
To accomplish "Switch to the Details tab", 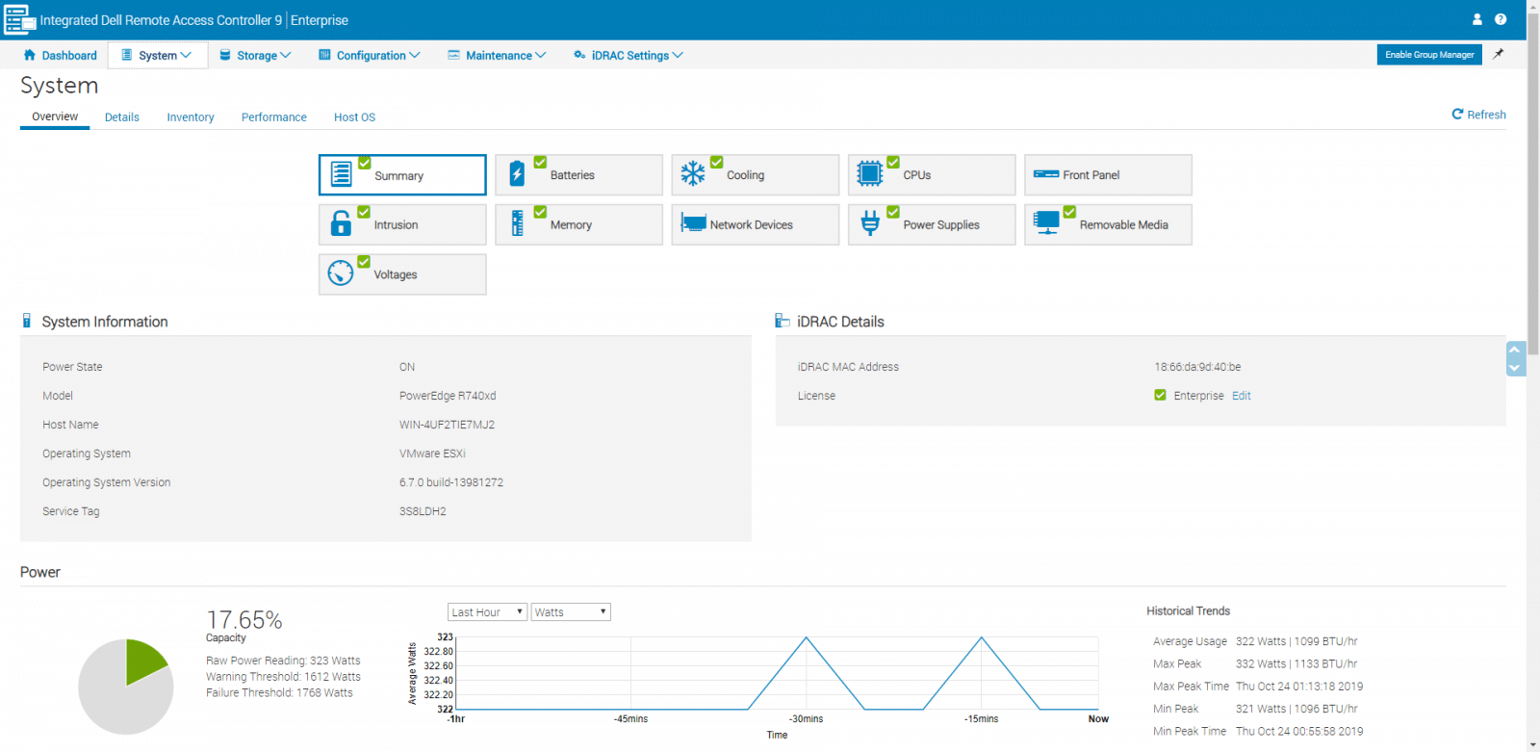I will tap(122, 117).
